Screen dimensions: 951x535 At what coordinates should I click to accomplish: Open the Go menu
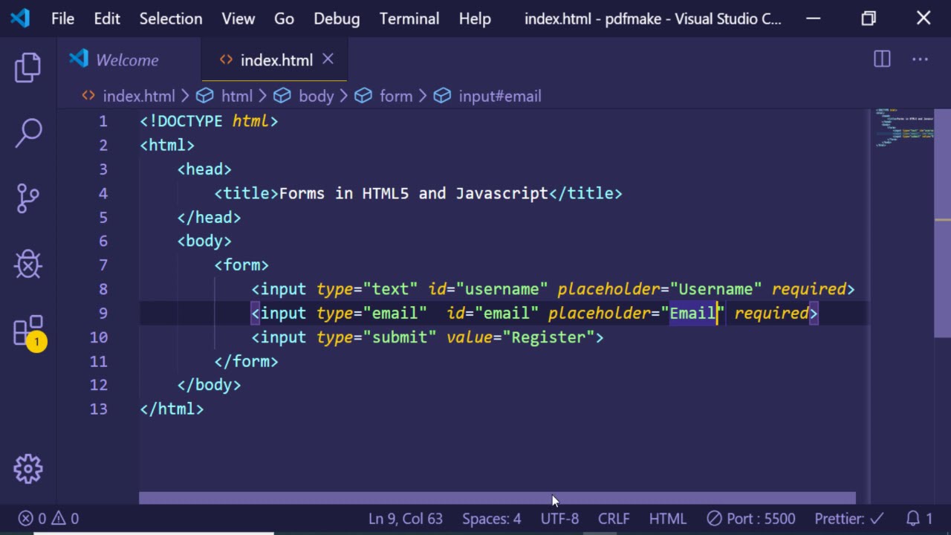point(284,19)
